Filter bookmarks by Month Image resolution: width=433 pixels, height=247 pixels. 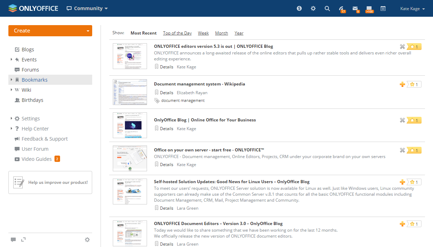click(x=221, y=33)
